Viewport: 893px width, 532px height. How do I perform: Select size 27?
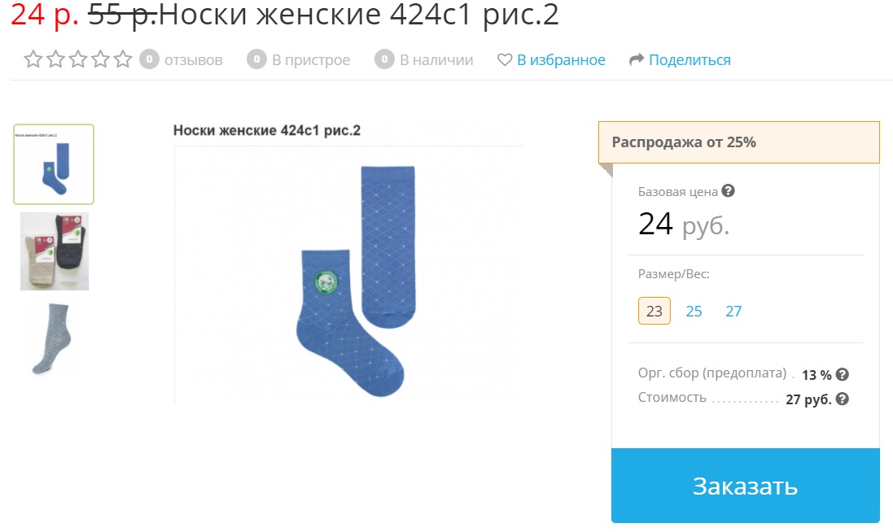click(733, 312)
